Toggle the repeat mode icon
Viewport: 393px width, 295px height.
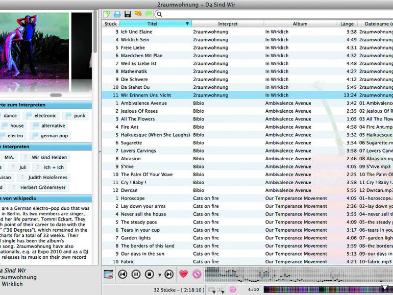click(212, 290)
